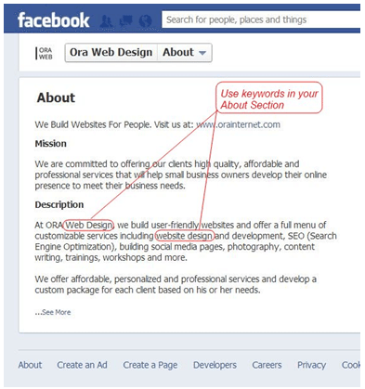Image resolution: width=365 pixels, height=389 pixels.
Task: Open the friend requests icon
Action: 106,21
